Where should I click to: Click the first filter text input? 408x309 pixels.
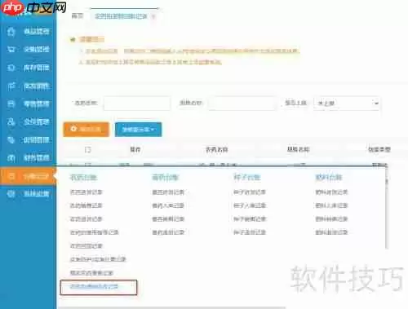click(137, 104)
